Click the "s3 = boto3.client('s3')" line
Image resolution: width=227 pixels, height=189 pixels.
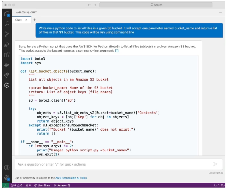(52, 100)
